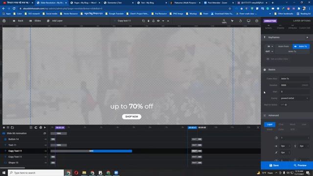This screenshot has width=313, height=176.
Task: Move layer up with up-arrow icon
Action: tap(168, 21)
